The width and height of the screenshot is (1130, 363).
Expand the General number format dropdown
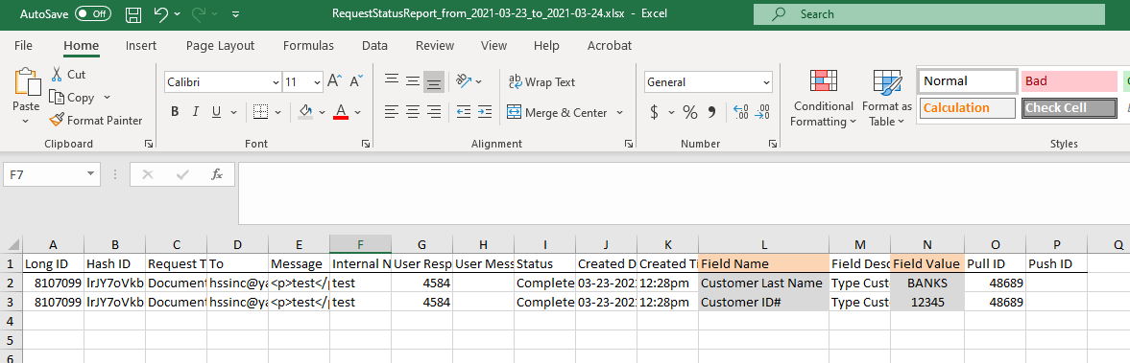click(766, 82)
